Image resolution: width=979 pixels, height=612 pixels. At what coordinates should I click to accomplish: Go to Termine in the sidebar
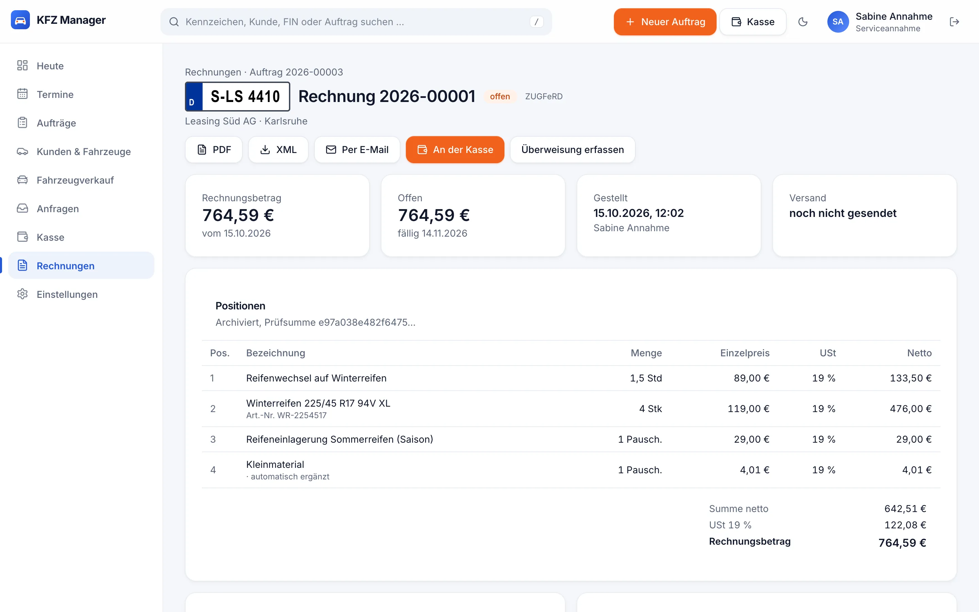click(x=81, y=94)
